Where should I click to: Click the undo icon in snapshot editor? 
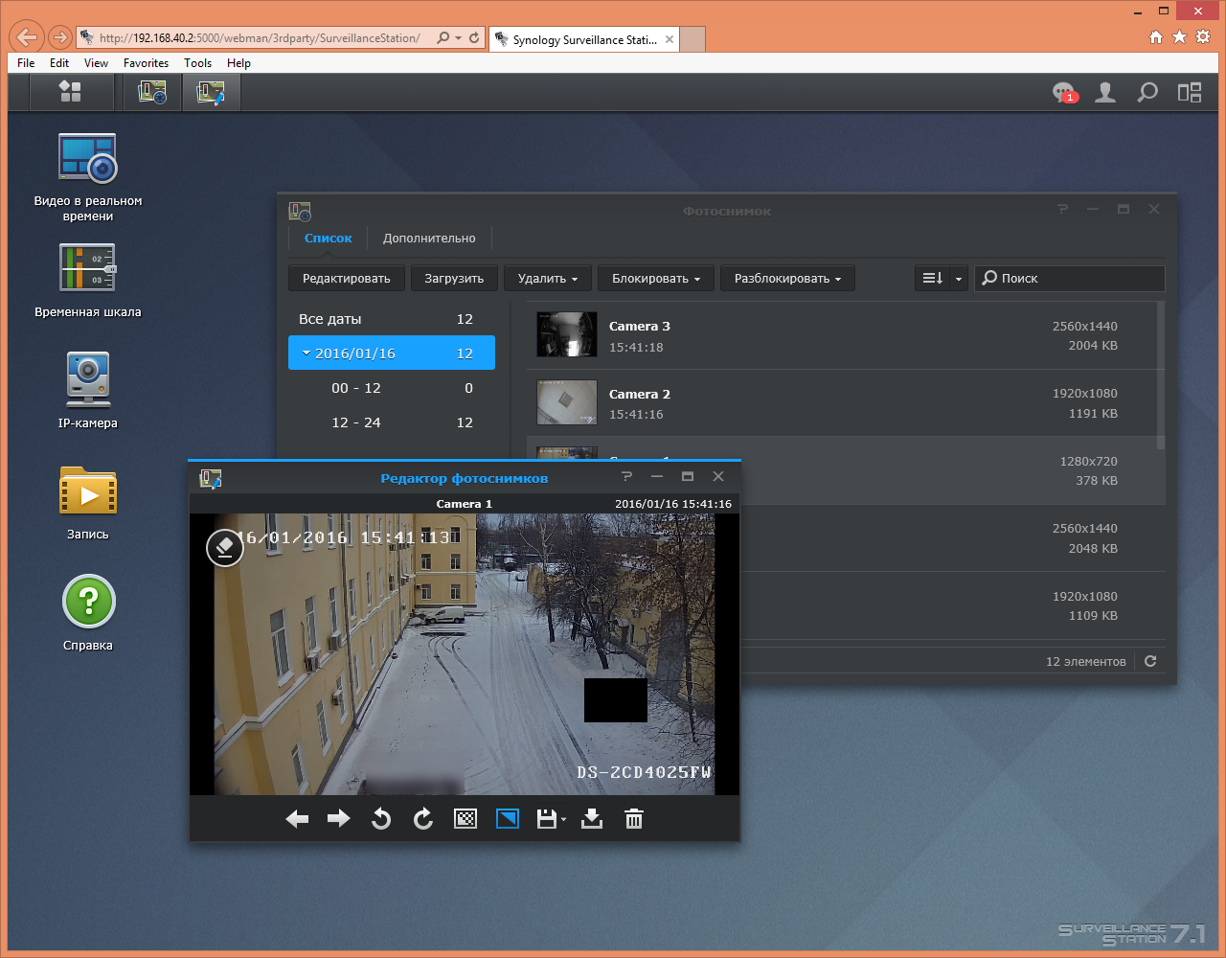click(381, 819)
